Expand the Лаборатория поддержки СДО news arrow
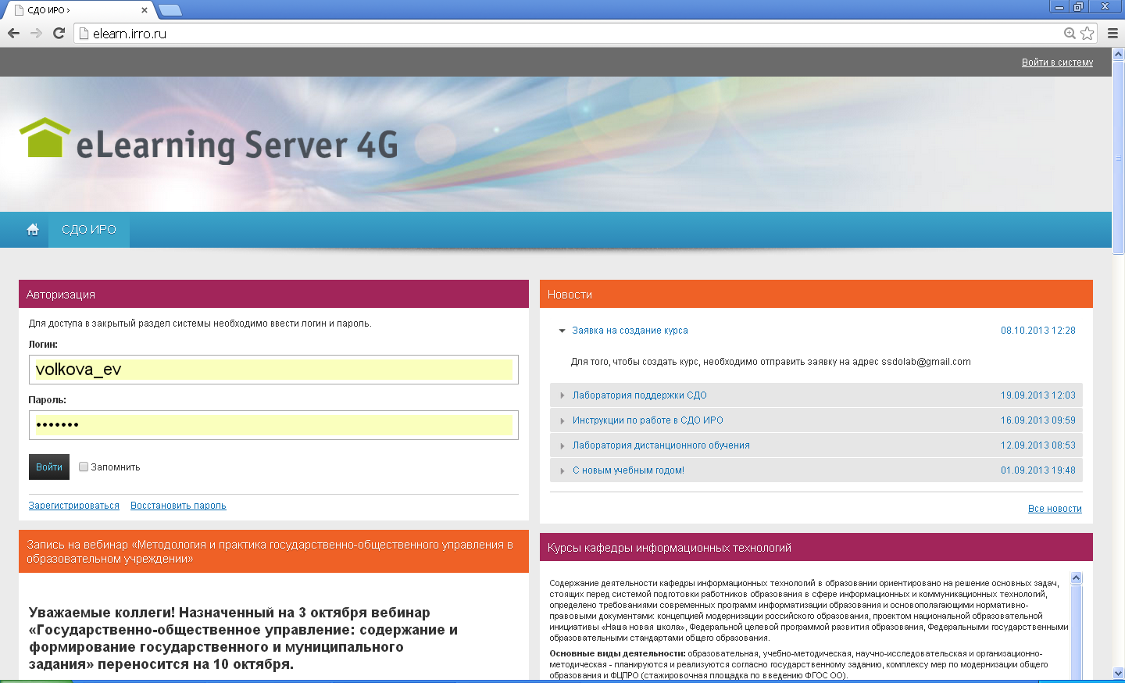This screenshot has height=683, width=1125. pyautogui.click(x=562, y=395)
